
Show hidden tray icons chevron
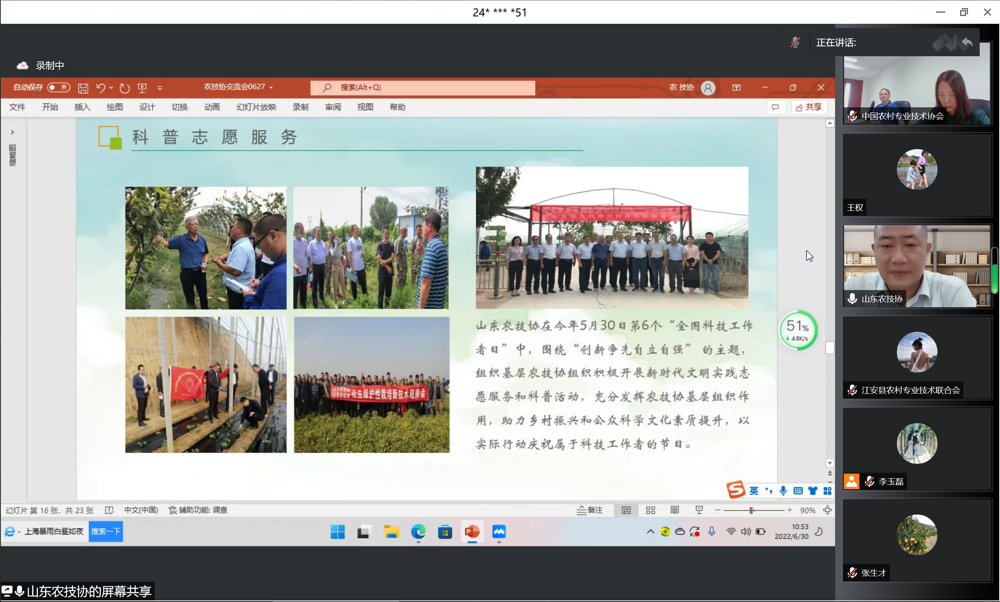650,531
